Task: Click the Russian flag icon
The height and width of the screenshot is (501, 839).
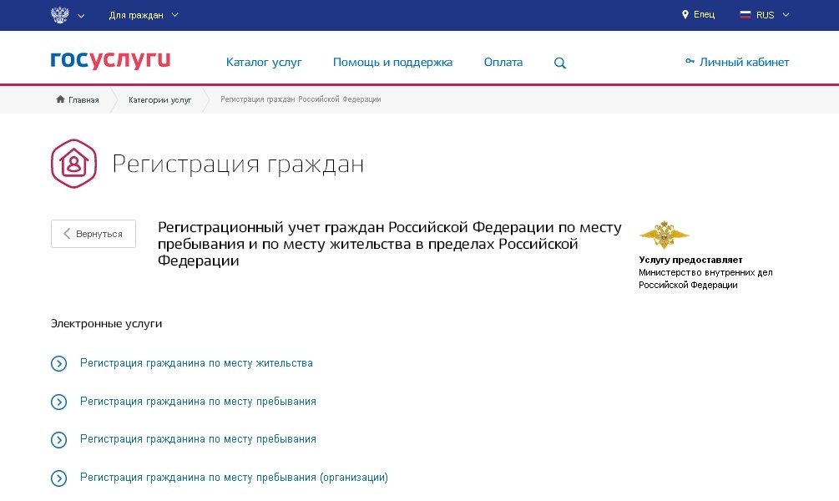Action: (x=745, y=14)
